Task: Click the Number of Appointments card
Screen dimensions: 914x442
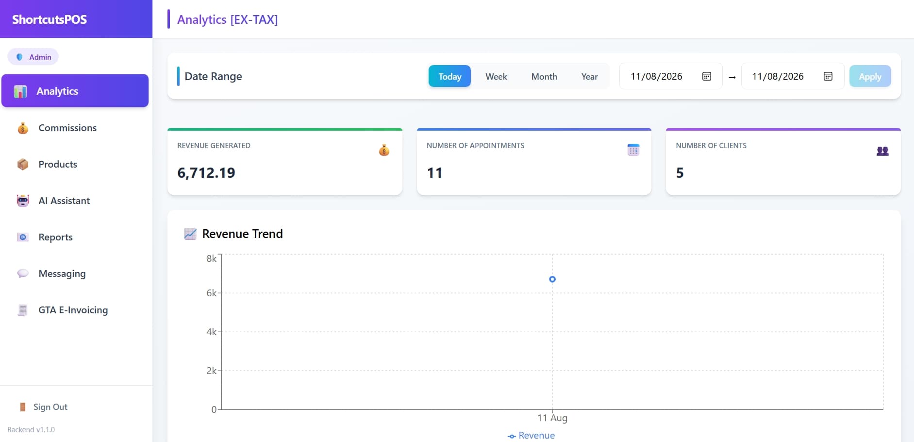Action: pos(534,162)
